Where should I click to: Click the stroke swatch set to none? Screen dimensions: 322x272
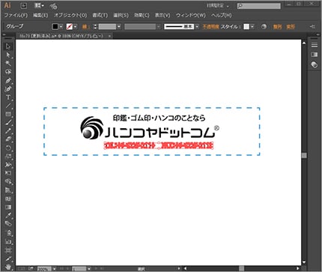(x=70, y=26)
